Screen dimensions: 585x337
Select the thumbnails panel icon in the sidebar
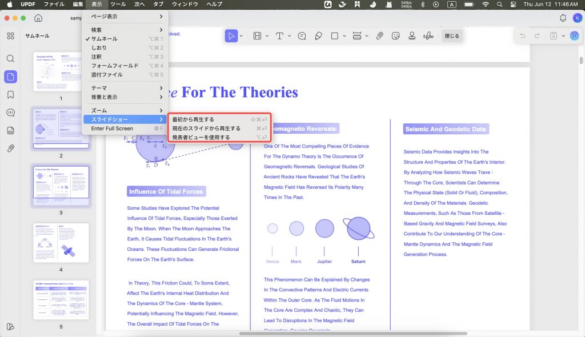point(10,77)
